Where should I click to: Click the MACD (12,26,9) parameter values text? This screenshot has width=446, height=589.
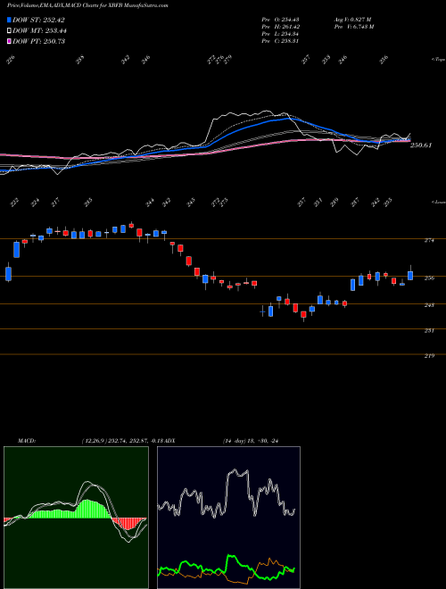tap(123, 440)
